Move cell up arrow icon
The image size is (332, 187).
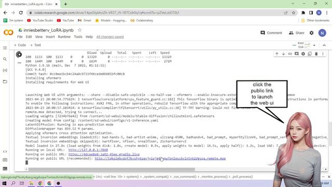(x=276, y=54)
